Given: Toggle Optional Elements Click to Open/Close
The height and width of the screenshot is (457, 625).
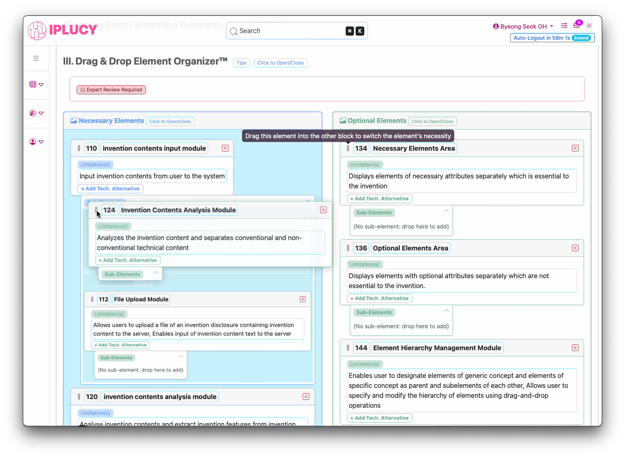Looking at the screenshot, I should point(432,121).
